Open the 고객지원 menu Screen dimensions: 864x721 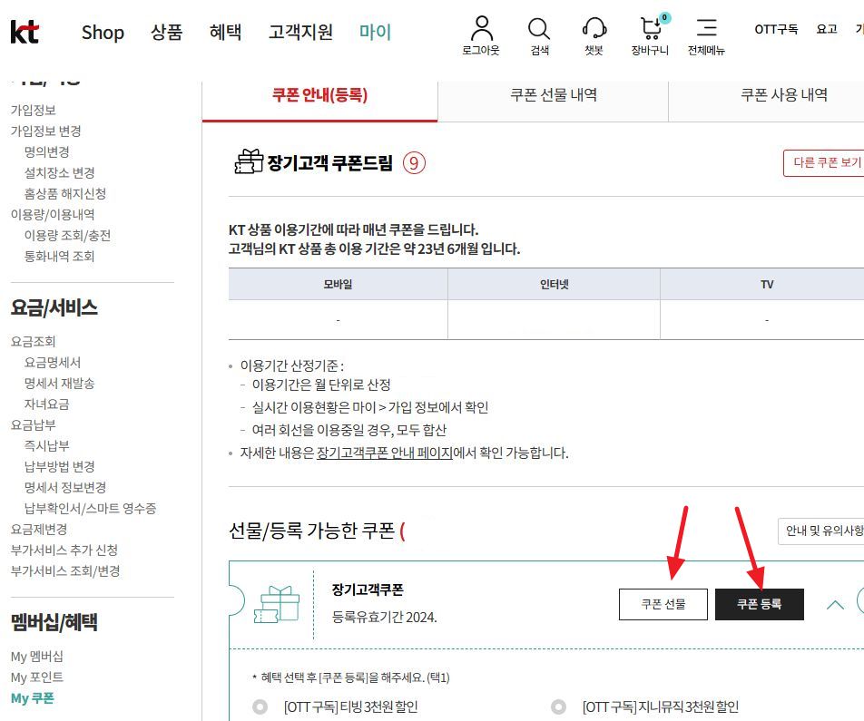300,32
